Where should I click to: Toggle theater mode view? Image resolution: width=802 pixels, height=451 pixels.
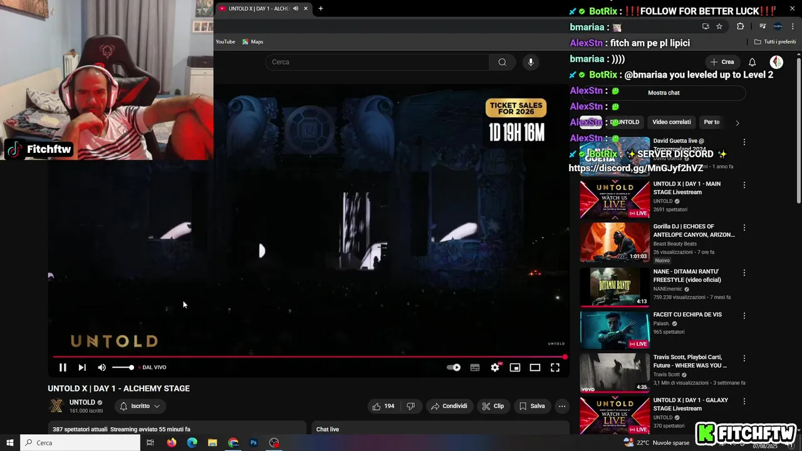click(x=535, y=368)
